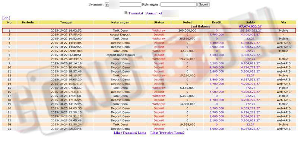
Task: Click the Tanggal column header
Action: tap(66, 22)
